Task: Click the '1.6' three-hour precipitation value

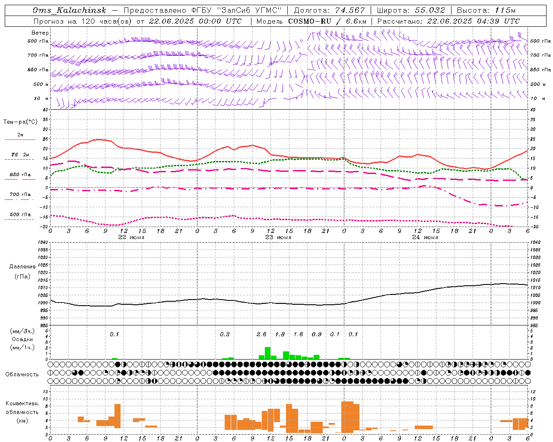Action: point(298,335)
